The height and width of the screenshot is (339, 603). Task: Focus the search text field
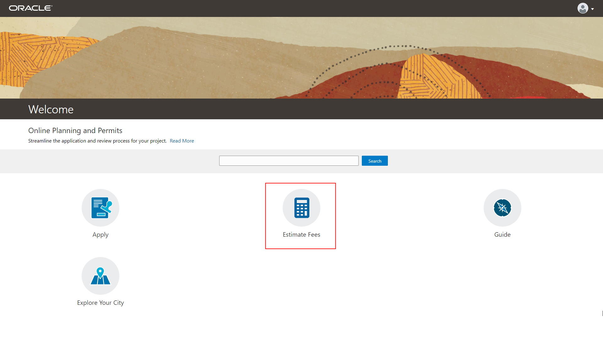(289, 161)
